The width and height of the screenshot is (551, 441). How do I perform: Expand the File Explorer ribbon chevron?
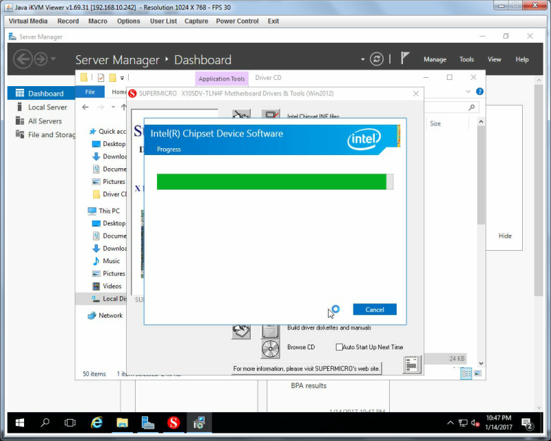click(x=468, y=92)
